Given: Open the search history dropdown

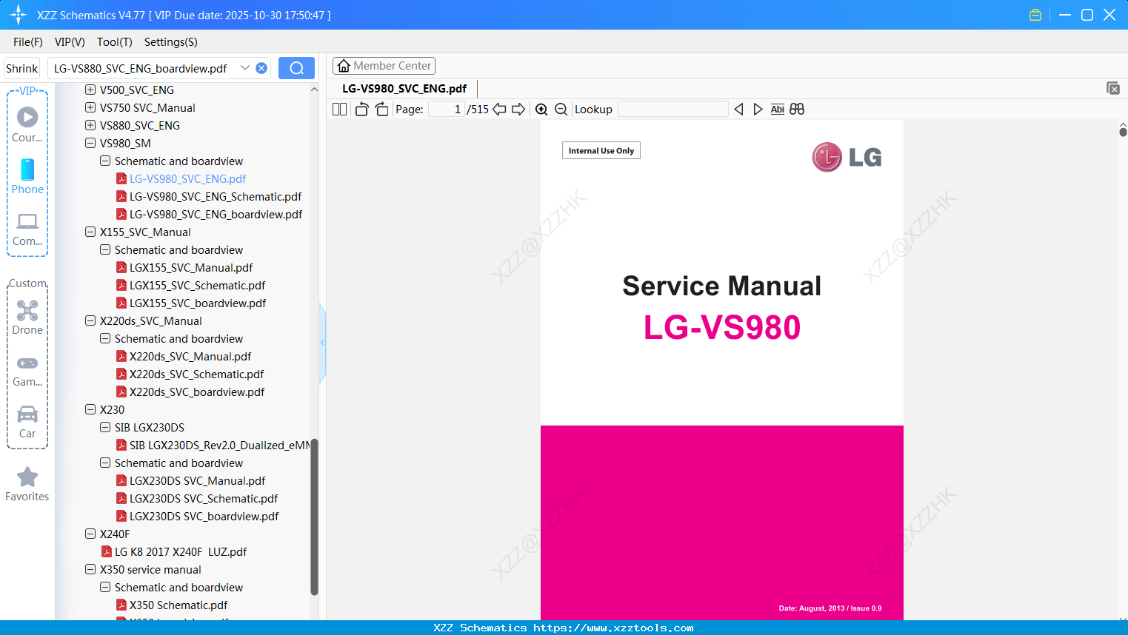Looking at the screenshot, I should pyautogui.click(x=244, y=67).
